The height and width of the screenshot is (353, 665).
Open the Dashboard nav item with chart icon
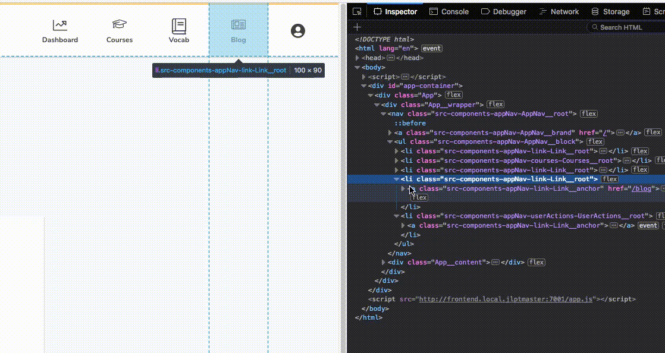coord(60,31)
